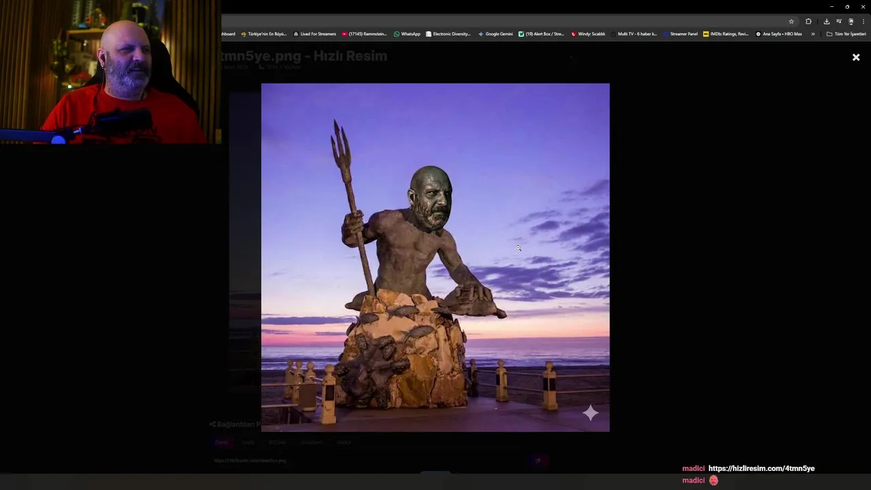Image resolution: width=871 pixels, height=490 pixels.
Task: Click the media control icon in toolbar
Action: coord(839,21)
